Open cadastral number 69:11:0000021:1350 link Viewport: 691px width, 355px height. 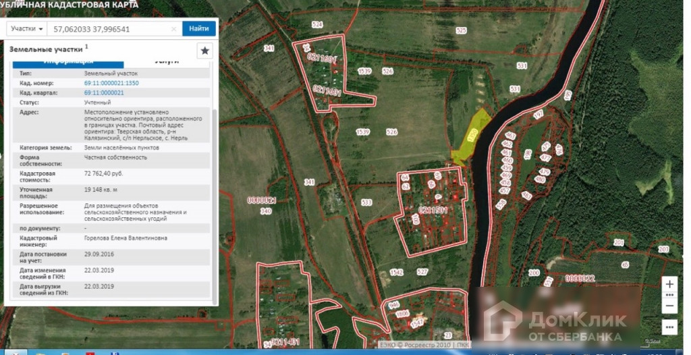pos(111,83)
